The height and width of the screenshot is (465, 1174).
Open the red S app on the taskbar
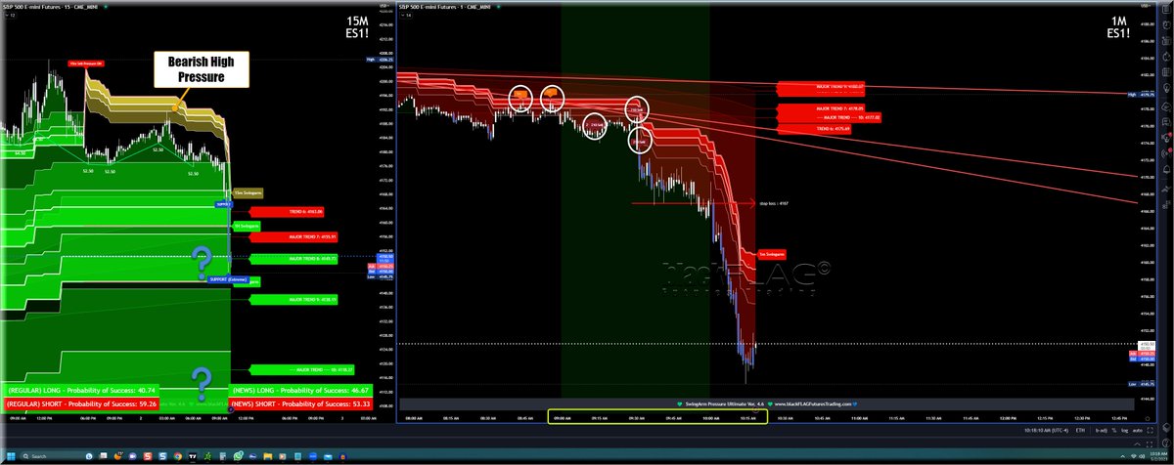(148, 456)
